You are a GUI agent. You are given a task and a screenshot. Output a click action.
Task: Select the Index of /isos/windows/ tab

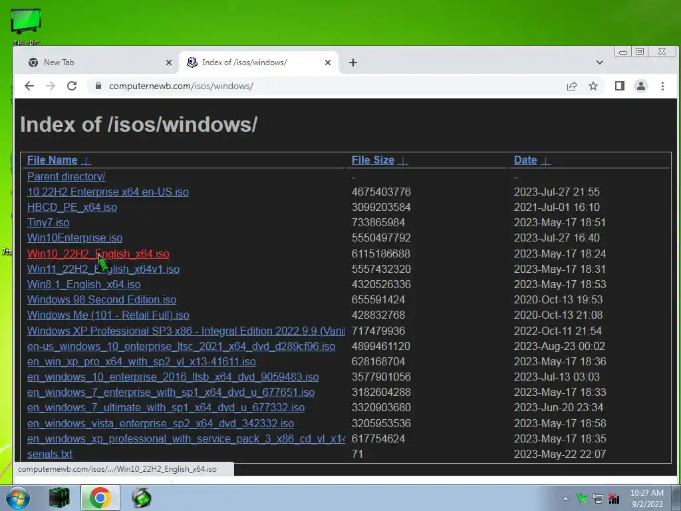(259, 63)
